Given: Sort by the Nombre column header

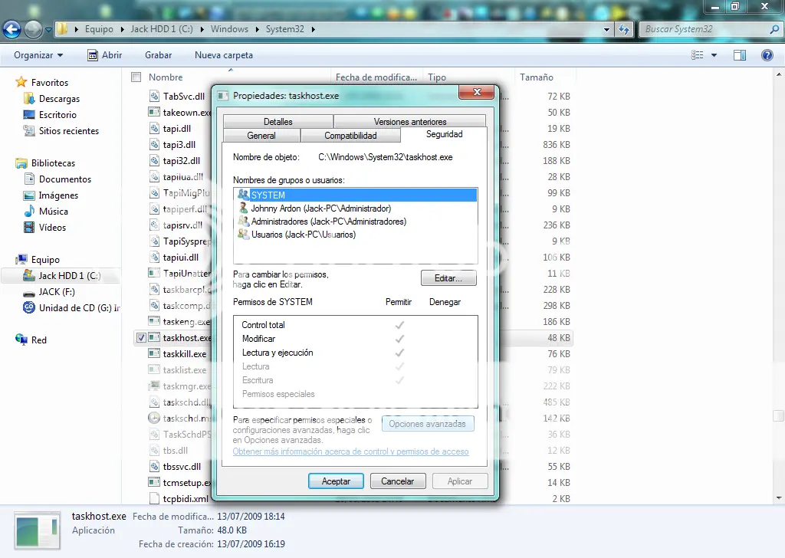Looking at the screenshot, I should coord(166,77).
